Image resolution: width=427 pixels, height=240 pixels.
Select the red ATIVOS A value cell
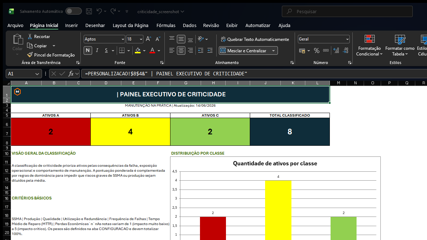[51, 132]
